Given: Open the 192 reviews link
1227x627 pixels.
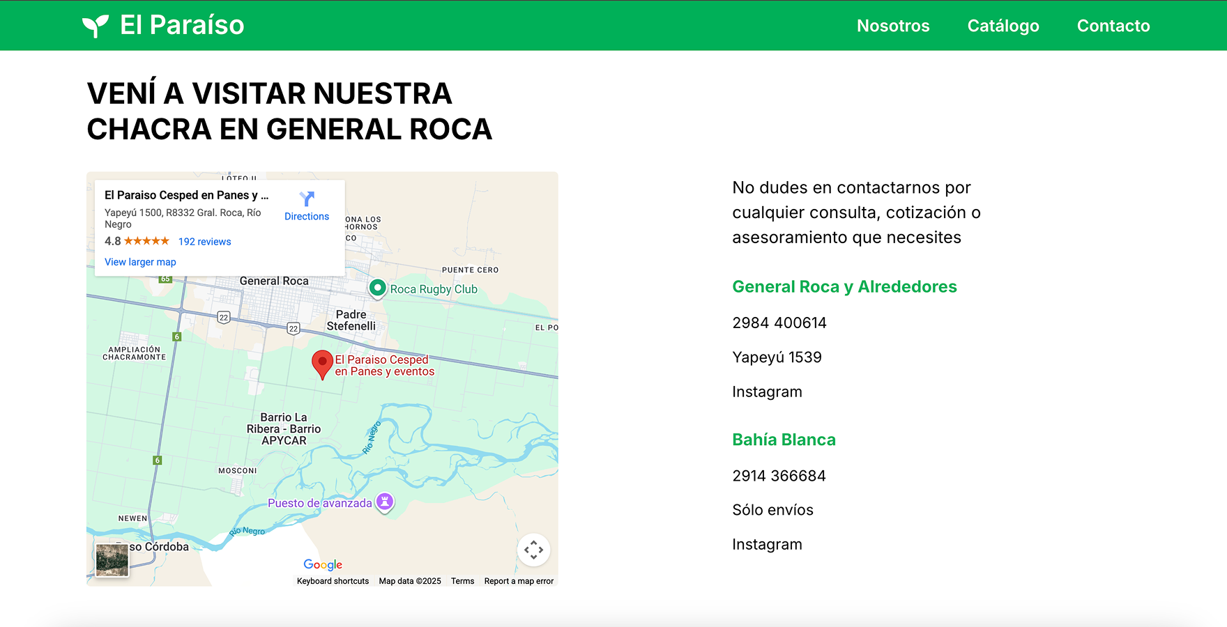Looking at the screenshot, I should coord(204,242).
